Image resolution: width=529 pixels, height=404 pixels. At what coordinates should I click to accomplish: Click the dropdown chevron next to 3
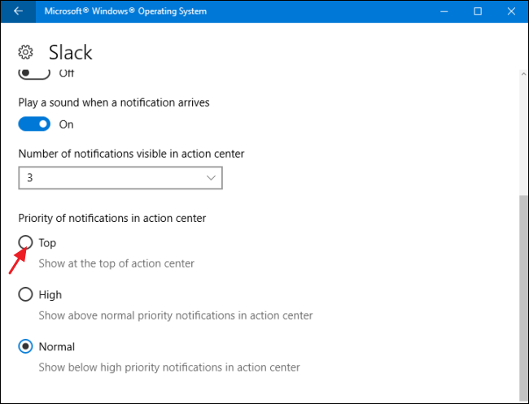click(211, 177)
